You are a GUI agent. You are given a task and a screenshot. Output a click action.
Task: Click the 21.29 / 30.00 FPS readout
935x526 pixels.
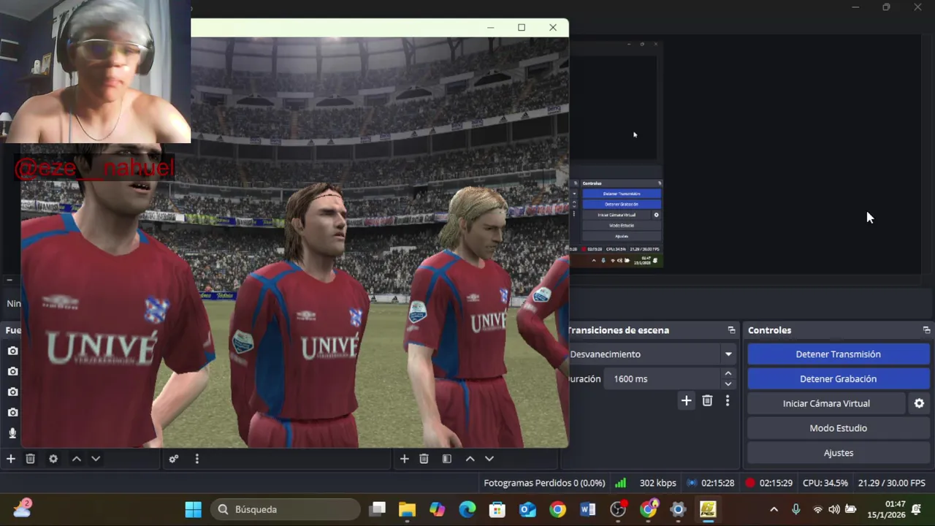[x=891, y=483]
